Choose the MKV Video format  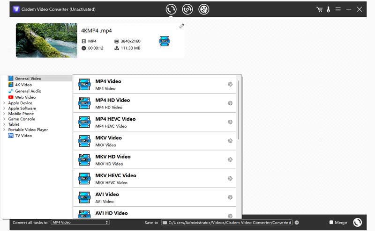(155, 141)
